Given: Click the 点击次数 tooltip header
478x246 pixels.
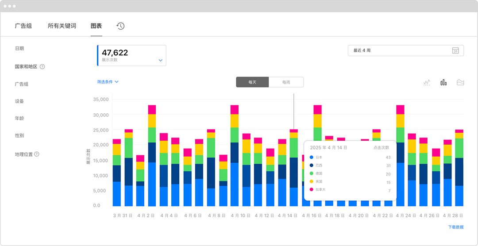Looking at the screenshot, I should (382, 147).
